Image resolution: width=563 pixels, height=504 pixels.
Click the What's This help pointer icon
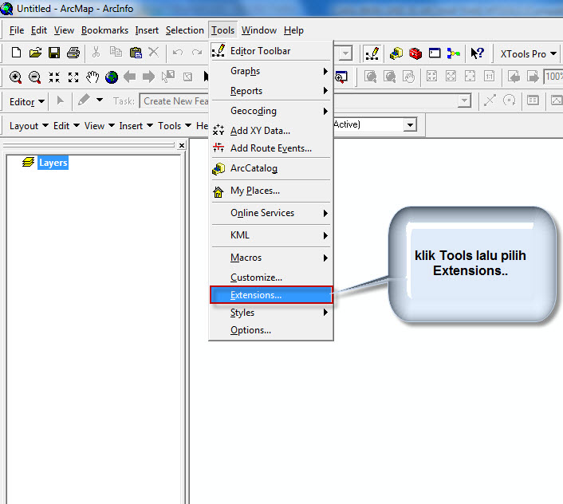click(478, 53)
